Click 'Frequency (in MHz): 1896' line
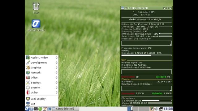Viewport: 198px width, 111px height. coord(135,29)
